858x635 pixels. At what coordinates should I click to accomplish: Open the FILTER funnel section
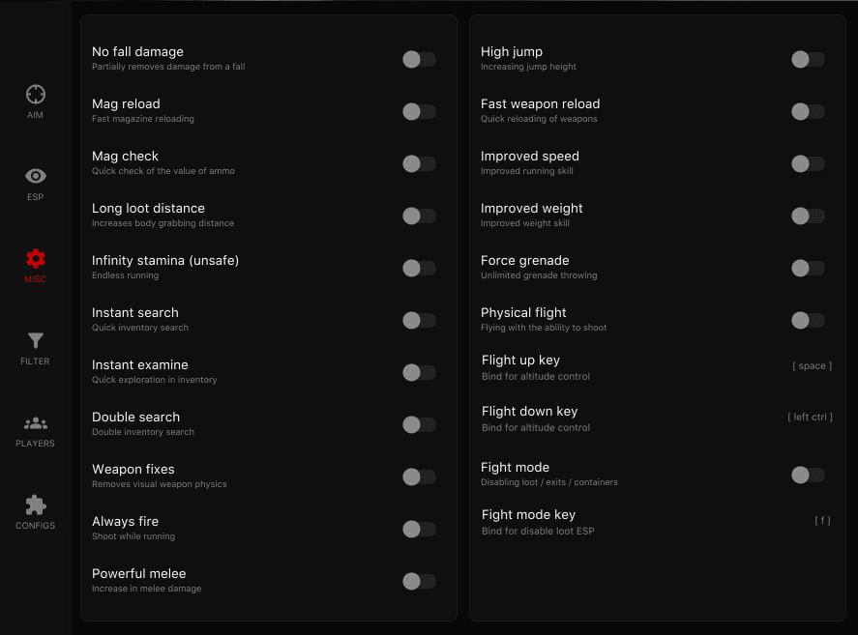pyautogui.click(x=36, y=348)
